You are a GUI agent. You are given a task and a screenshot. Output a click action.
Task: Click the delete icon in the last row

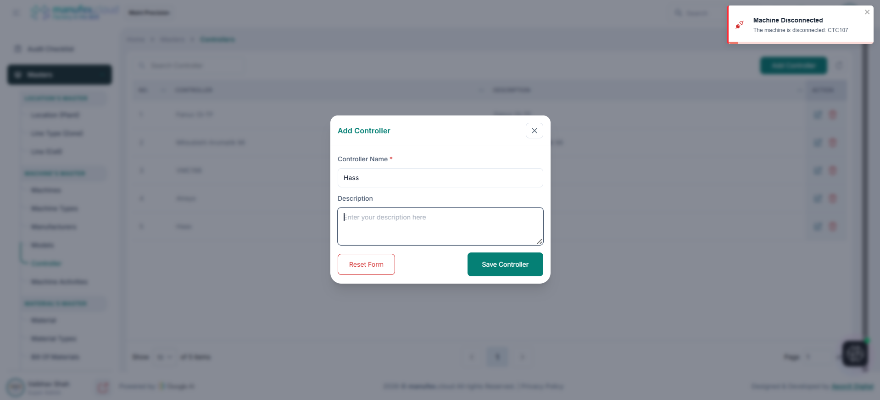[x=833, y=226]
